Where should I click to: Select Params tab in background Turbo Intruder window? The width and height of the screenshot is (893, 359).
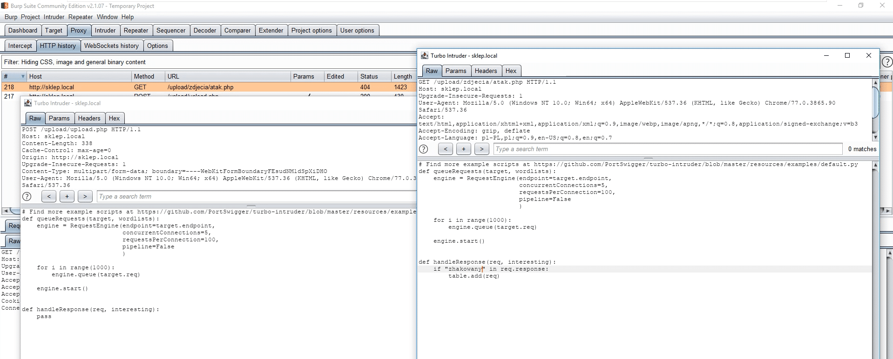[x=59, y=118]
